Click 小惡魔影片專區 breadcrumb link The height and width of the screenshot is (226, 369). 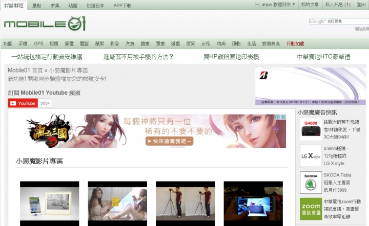(69, 71)
